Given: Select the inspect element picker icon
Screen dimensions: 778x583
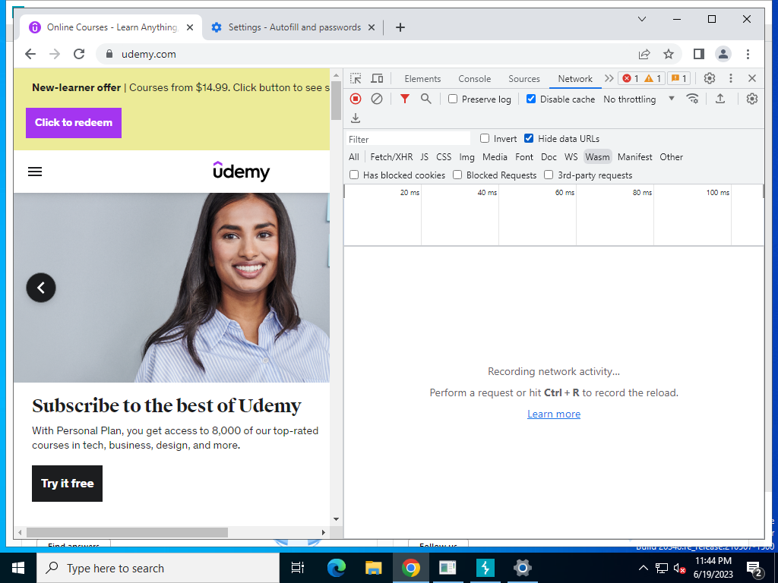Looking at the screenshot, I should click(x=356, y=78).
